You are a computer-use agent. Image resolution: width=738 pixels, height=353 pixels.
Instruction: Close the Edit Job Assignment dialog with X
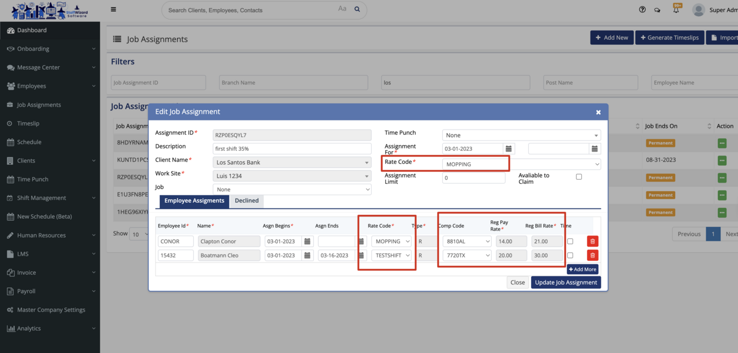[x=598, y=112]
